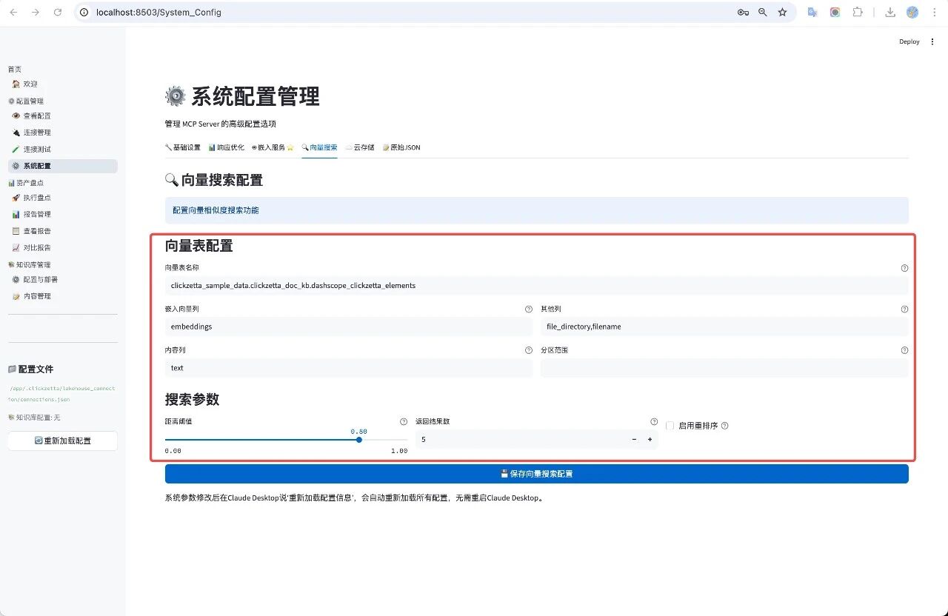Decrease 返回结果数 with the minus button
The width and height of the screenshot is (948, 616).
[x=634, y=440]
